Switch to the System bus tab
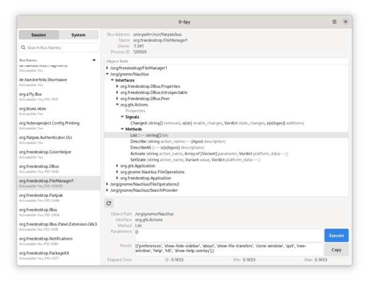This screenshot has width=369, height=284. tap(78, 35)
